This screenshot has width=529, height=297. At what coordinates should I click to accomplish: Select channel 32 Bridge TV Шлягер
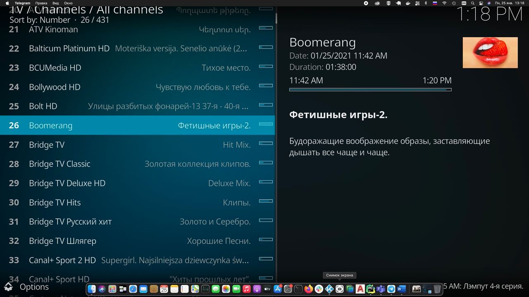(137, 241)
